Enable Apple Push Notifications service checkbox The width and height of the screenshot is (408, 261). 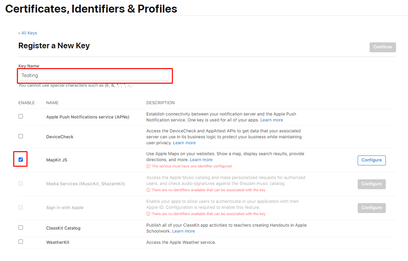click(x=21, y=116)
